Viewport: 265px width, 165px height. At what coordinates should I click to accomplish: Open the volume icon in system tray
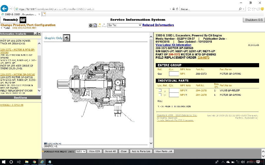(243, 162)
